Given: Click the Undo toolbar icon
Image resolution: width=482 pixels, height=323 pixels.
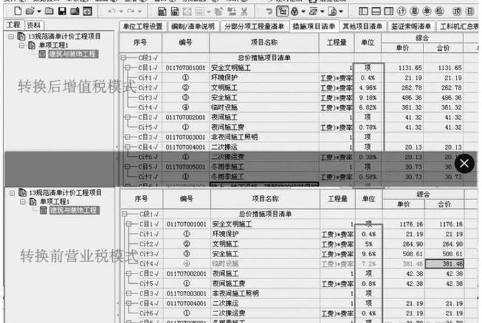Looking at the screenshot, I should tap(112, 12).
